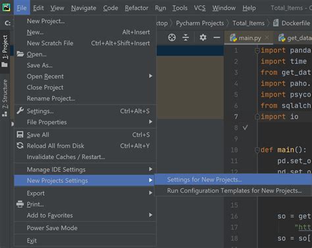Viewport: 312px width, 248px height.
Task: Click the Python file icon on get_data tab
Action: 282,38
